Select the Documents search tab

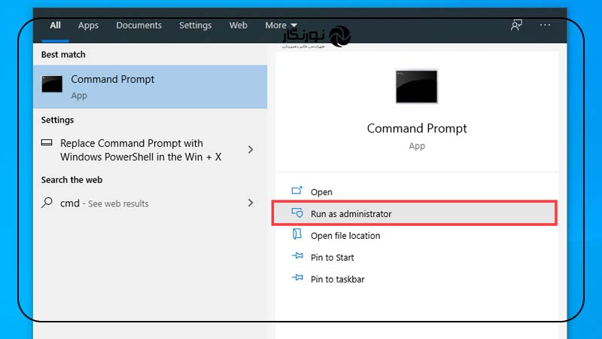(139, 26)
